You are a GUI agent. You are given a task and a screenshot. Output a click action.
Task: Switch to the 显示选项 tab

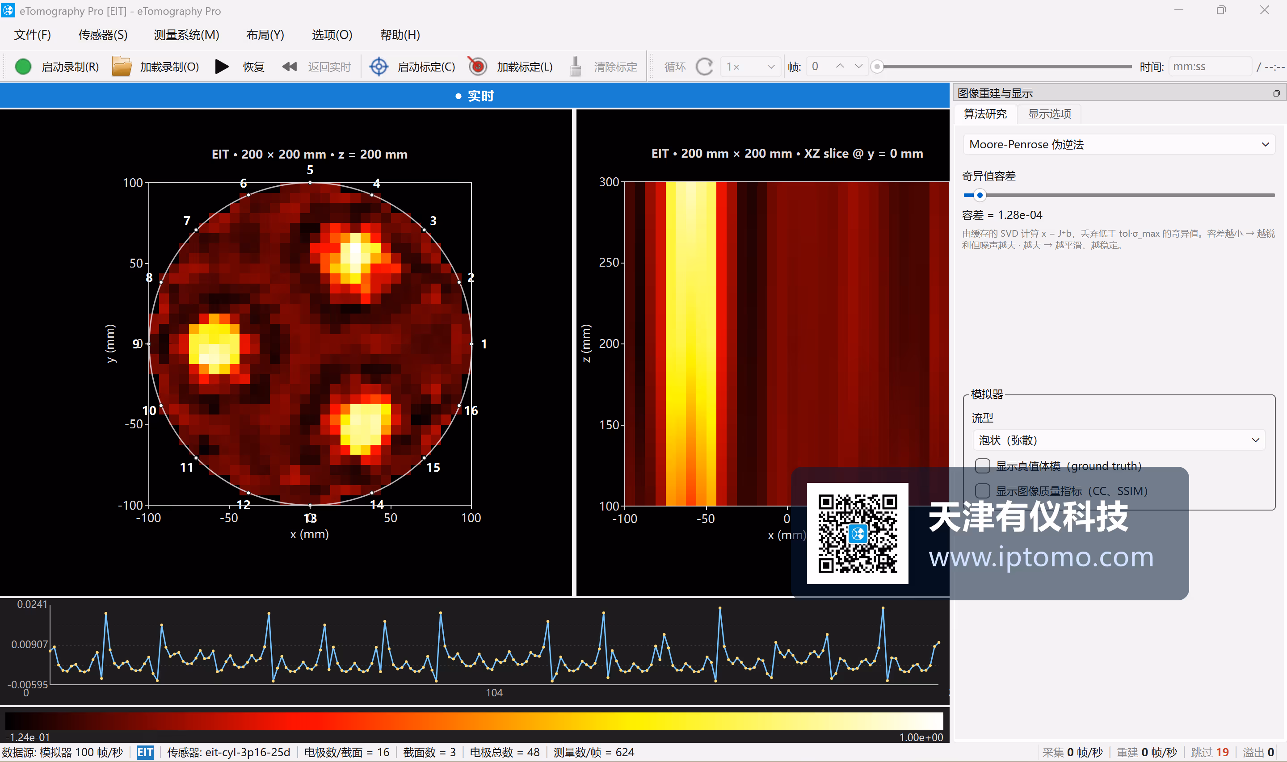click(x=1049, y=114)
